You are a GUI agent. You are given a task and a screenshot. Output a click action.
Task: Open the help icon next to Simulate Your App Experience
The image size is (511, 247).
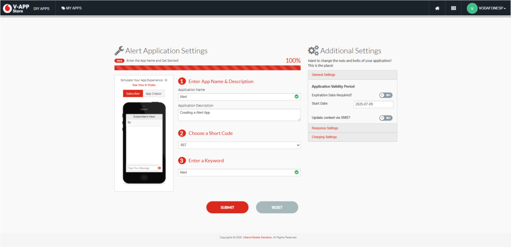click(166, 80)
